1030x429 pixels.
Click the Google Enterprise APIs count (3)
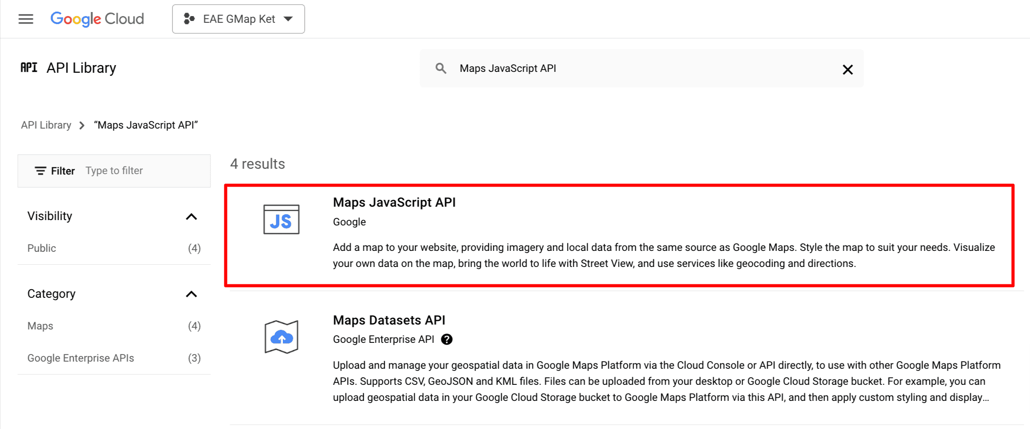point(194,358)
